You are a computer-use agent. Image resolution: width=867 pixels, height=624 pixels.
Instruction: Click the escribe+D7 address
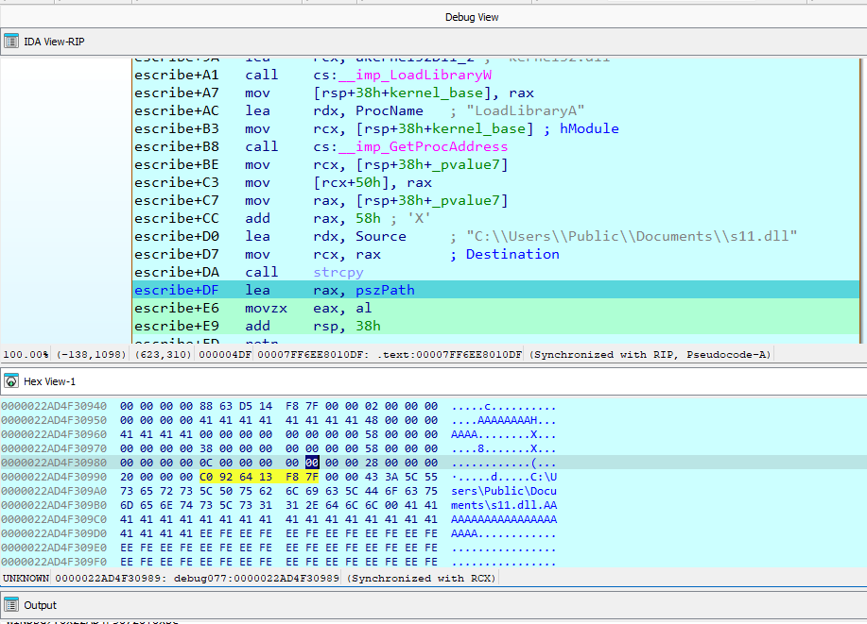coord(177,254)
